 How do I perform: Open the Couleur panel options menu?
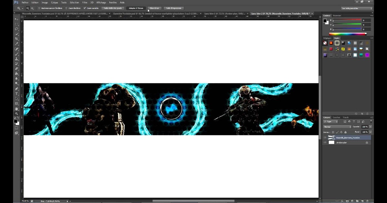[372, 15]
